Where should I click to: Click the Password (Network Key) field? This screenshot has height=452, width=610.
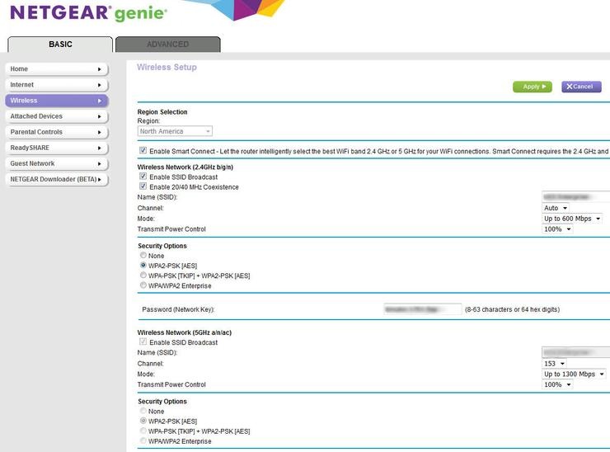coord(422,309)
